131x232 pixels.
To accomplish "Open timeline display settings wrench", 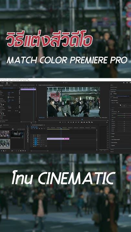I will 42,129.
